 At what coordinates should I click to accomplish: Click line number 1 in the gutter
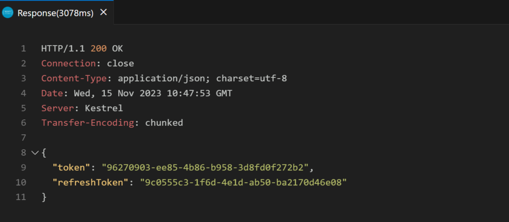coord(23,49)
